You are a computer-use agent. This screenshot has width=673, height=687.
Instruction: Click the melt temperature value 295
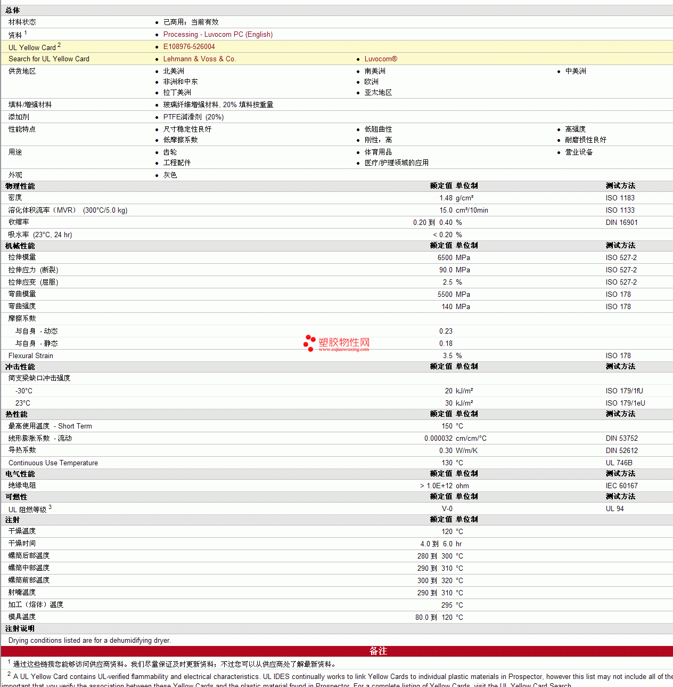click(447, 605)
